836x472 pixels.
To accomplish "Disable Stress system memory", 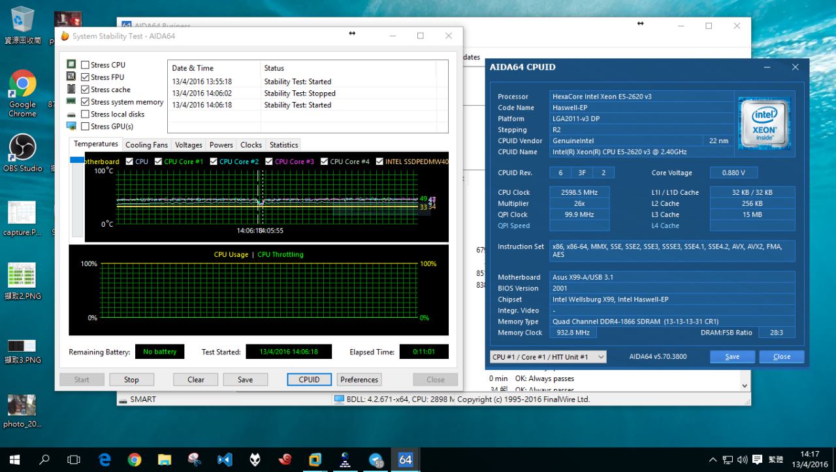I will pyautogui.click(x=85, y=102).
